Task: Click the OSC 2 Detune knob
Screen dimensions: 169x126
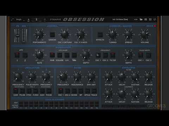Action: (65, 35)
